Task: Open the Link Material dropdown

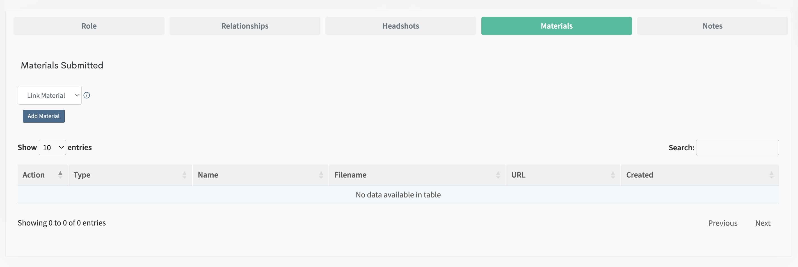Action: 50,95
